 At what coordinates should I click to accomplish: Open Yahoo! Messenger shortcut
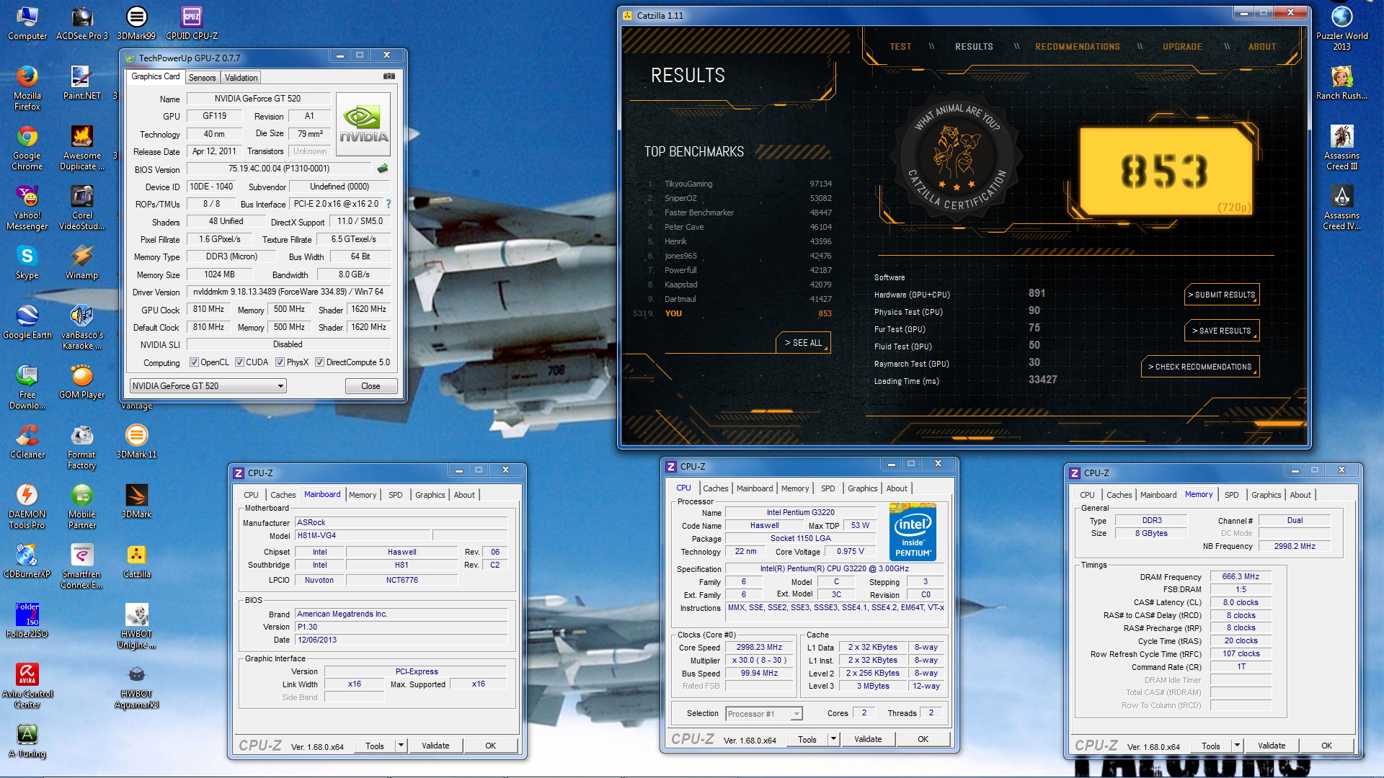[27, 207]
